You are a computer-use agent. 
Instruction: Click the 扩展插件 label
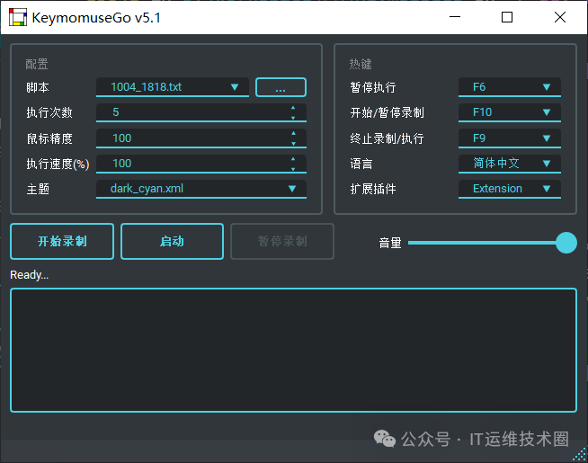(x=373, y=189)
